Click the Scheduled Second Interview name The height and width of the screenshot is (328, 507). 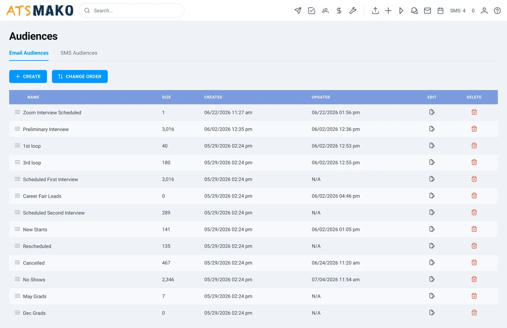pyautogui.click(x=54, y=213)
